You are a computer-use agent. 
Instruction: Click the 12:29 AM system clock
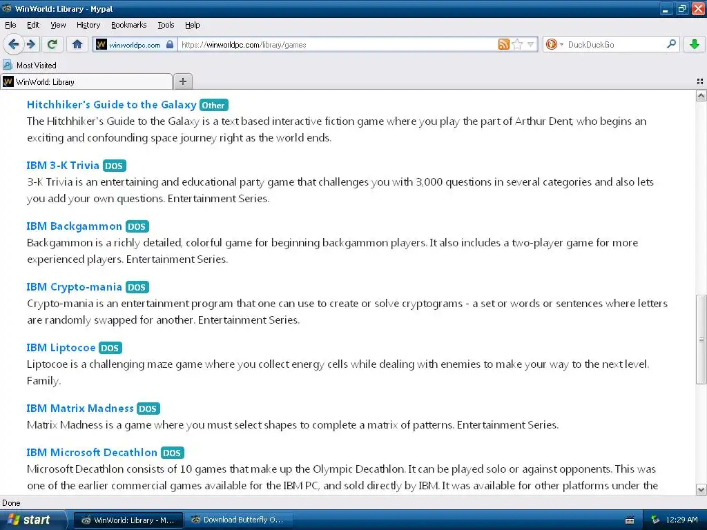click(x=681, y=520)
